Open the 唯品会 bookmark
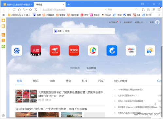This screenshot has height=119, width=163. click(95, 15)
